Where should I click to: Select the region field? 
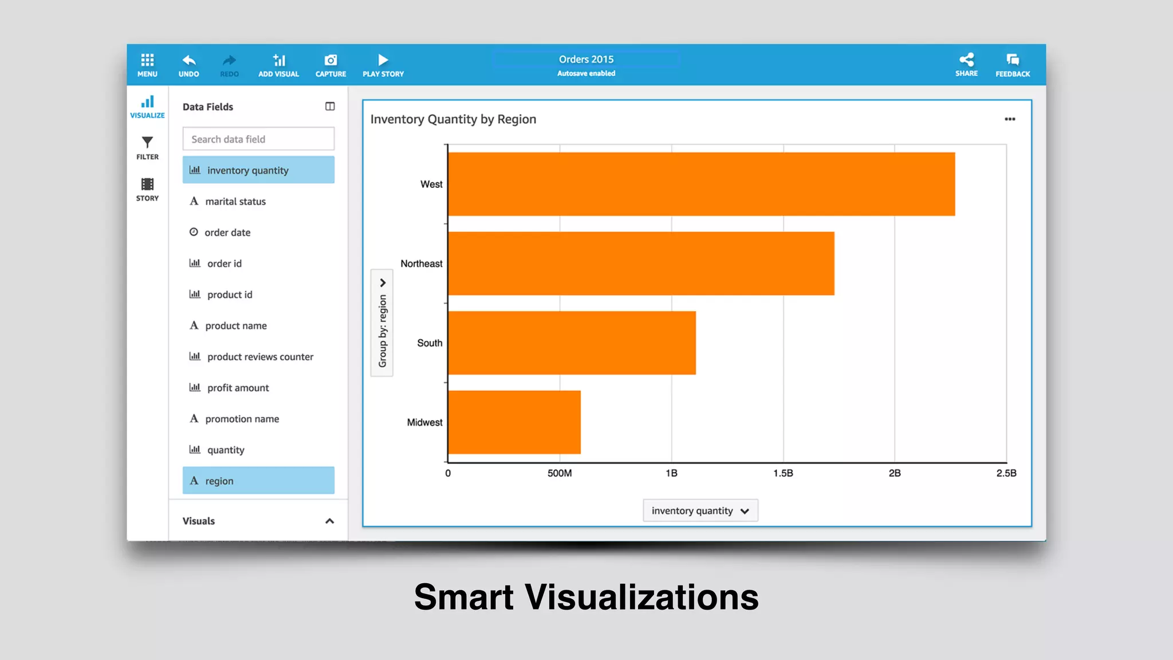pyautogui.click(x=258, y=481)
